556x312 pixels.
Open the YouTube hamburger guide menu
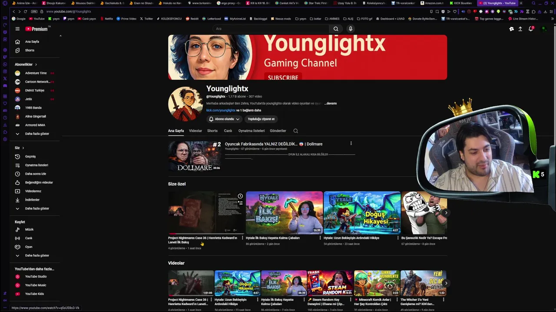(17, 29)
